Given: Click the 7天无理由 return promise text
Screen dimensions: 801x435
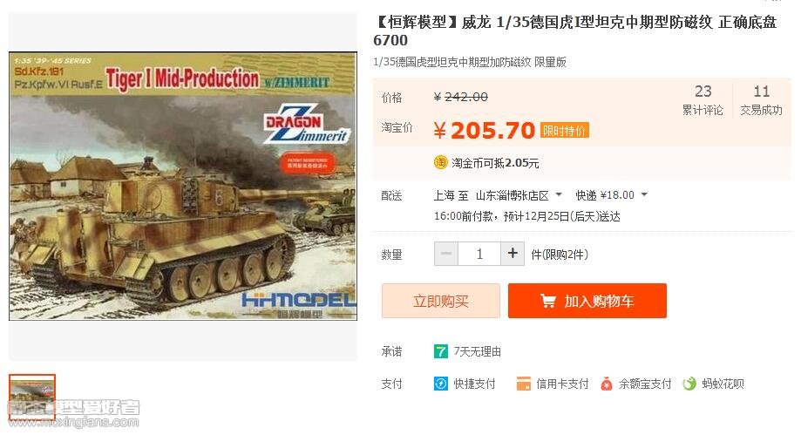Looking at the screenshot, I should 478,351.
